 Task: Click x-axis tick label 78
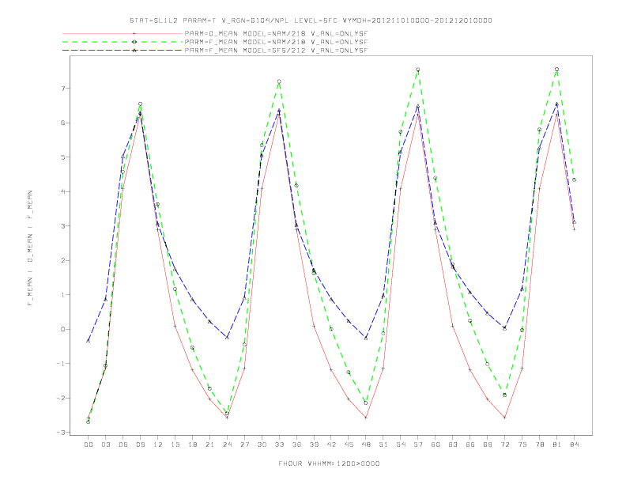coord(540,444)
